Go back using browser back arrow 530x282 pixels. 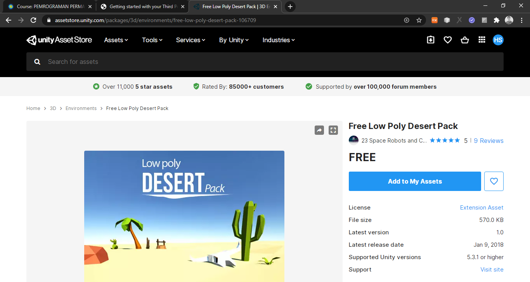click(9, 20)
